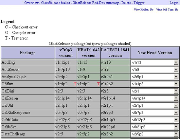
Task: Click red T test error in HEAD1.642 column
Action: pos(99,84)
